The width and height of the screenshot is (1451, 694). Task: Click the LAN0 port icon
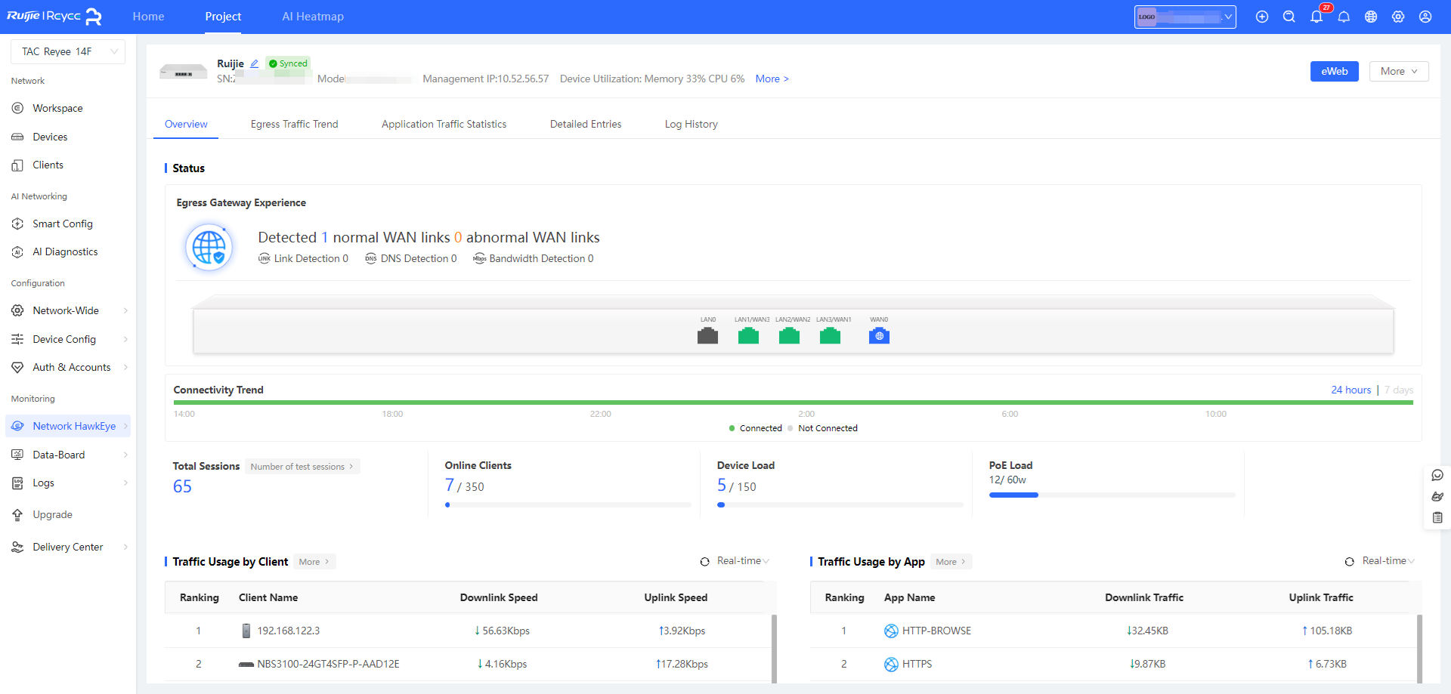tap(707, 336)
